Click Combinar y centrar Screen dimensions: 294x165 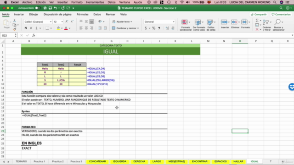(125, 28)
